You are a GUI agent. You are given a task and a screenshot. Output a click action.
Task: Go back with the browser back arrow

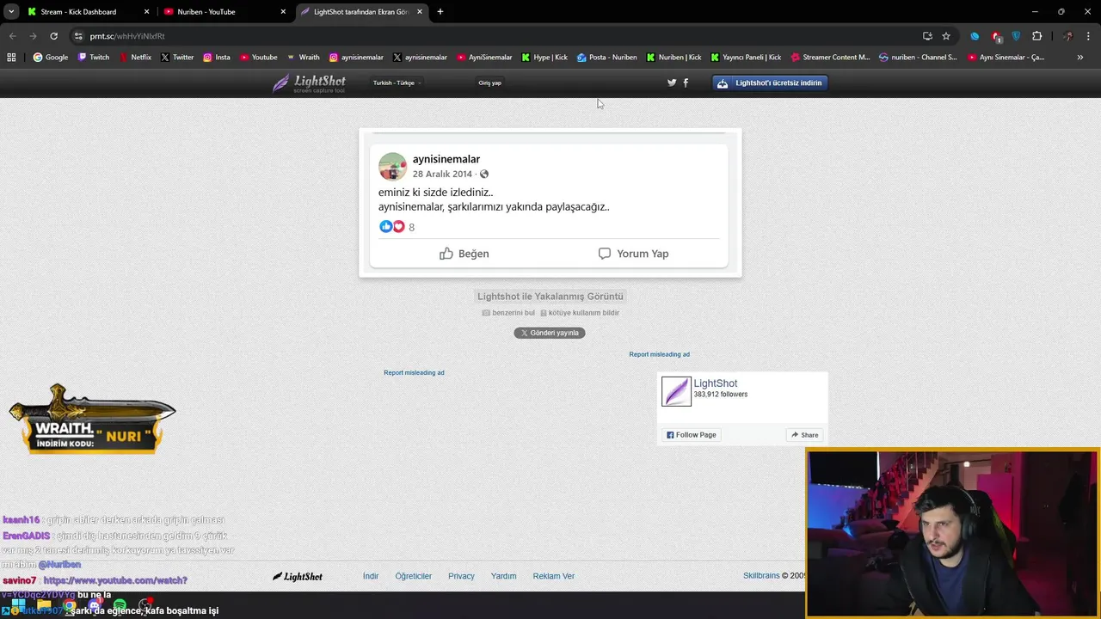click(12, 36)
